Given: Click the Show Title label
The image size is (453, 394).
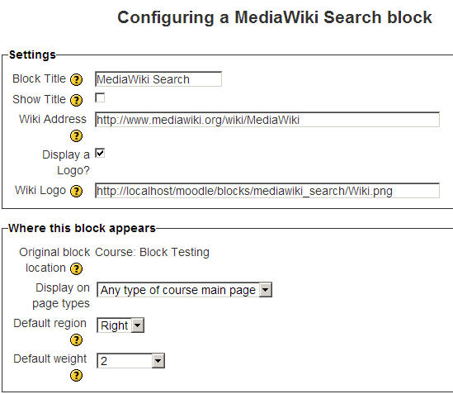Looking at the screenshot, I should (x=40, y=99).
